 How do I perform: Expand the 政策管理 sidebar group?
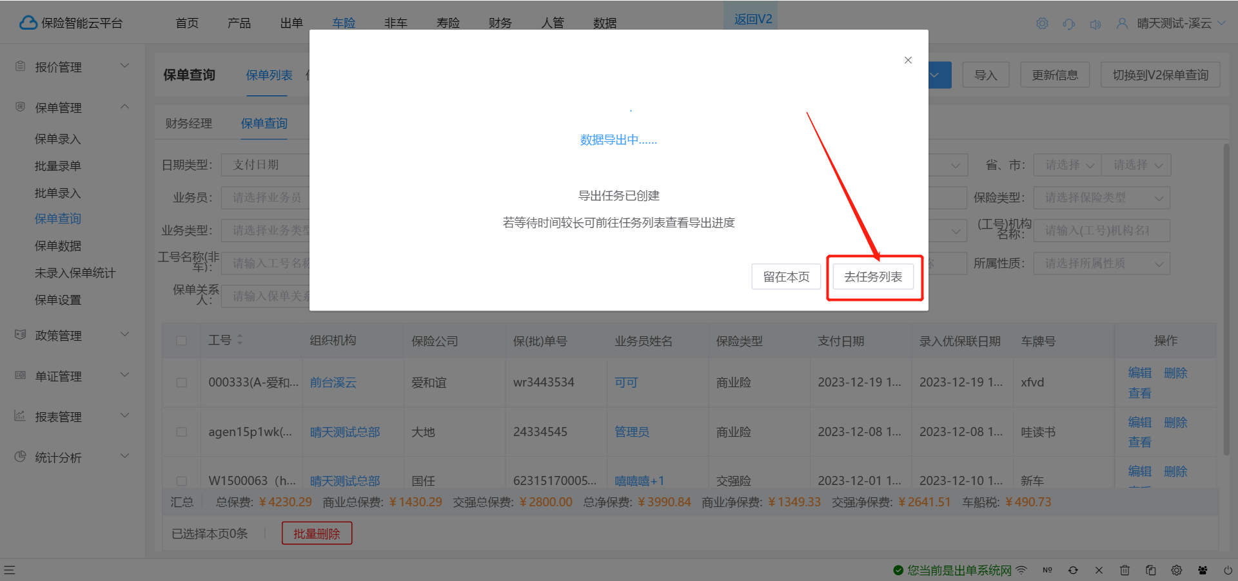(x=125, y=334)
